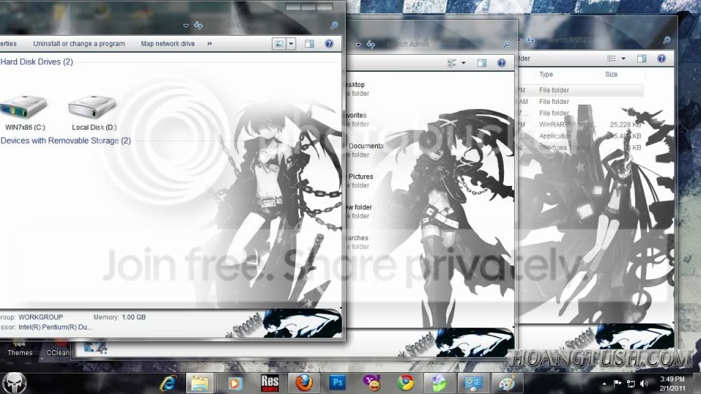
Task: Open the personalization monitor taskbar icon
Action: pyautogui.click(x=473, y=383)
